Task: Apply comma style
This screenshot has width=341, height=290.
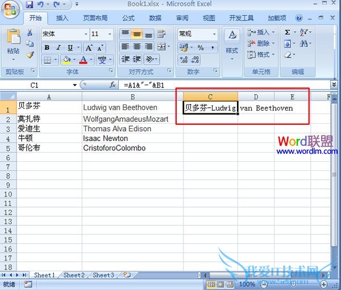Action: point(213,48)
